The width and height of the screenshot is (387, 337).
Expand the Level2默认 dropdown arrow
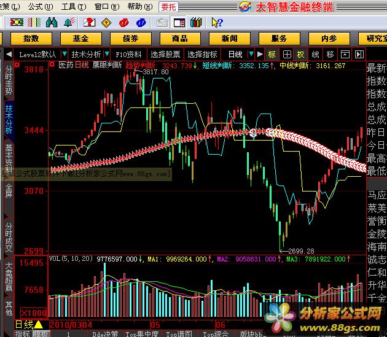pos(64,54)
